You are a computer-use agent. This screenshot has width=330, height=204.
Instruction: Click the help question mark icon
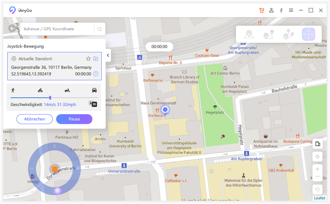[x=96, y=74]
